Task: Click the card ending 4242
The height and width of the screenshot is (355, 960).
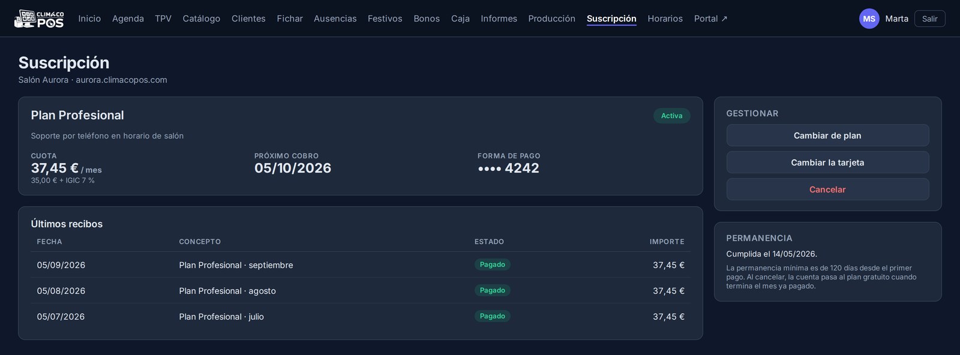Action: point(508,168)
